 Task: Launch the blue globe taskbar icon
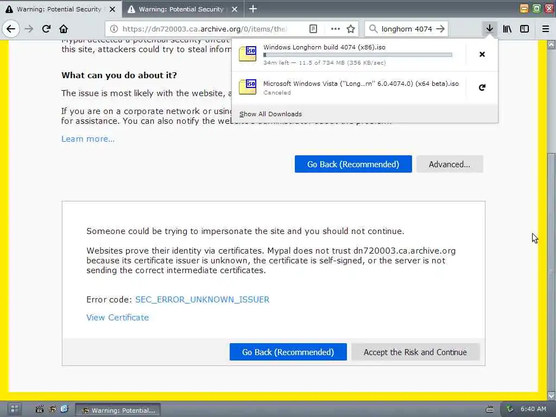coord(64,409)
